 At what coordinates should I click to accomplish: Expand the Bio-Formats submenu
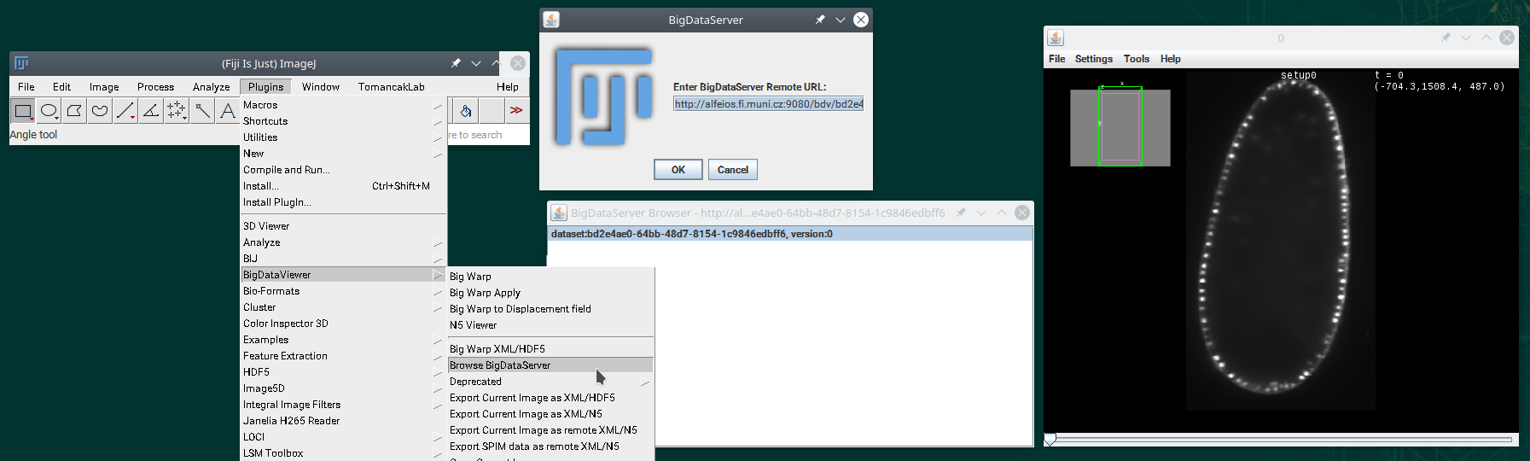point(343,291)
